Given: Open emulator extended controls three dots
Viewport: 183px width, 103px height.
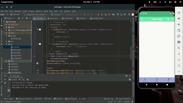Looking at the screenshot, I should pos(179,72).
